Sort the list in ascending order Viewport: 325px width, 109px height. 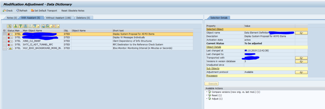tap(15, 26)
